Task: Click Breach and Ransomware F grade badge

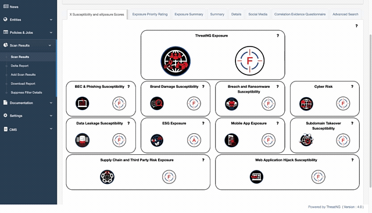Action: (269, 104)
